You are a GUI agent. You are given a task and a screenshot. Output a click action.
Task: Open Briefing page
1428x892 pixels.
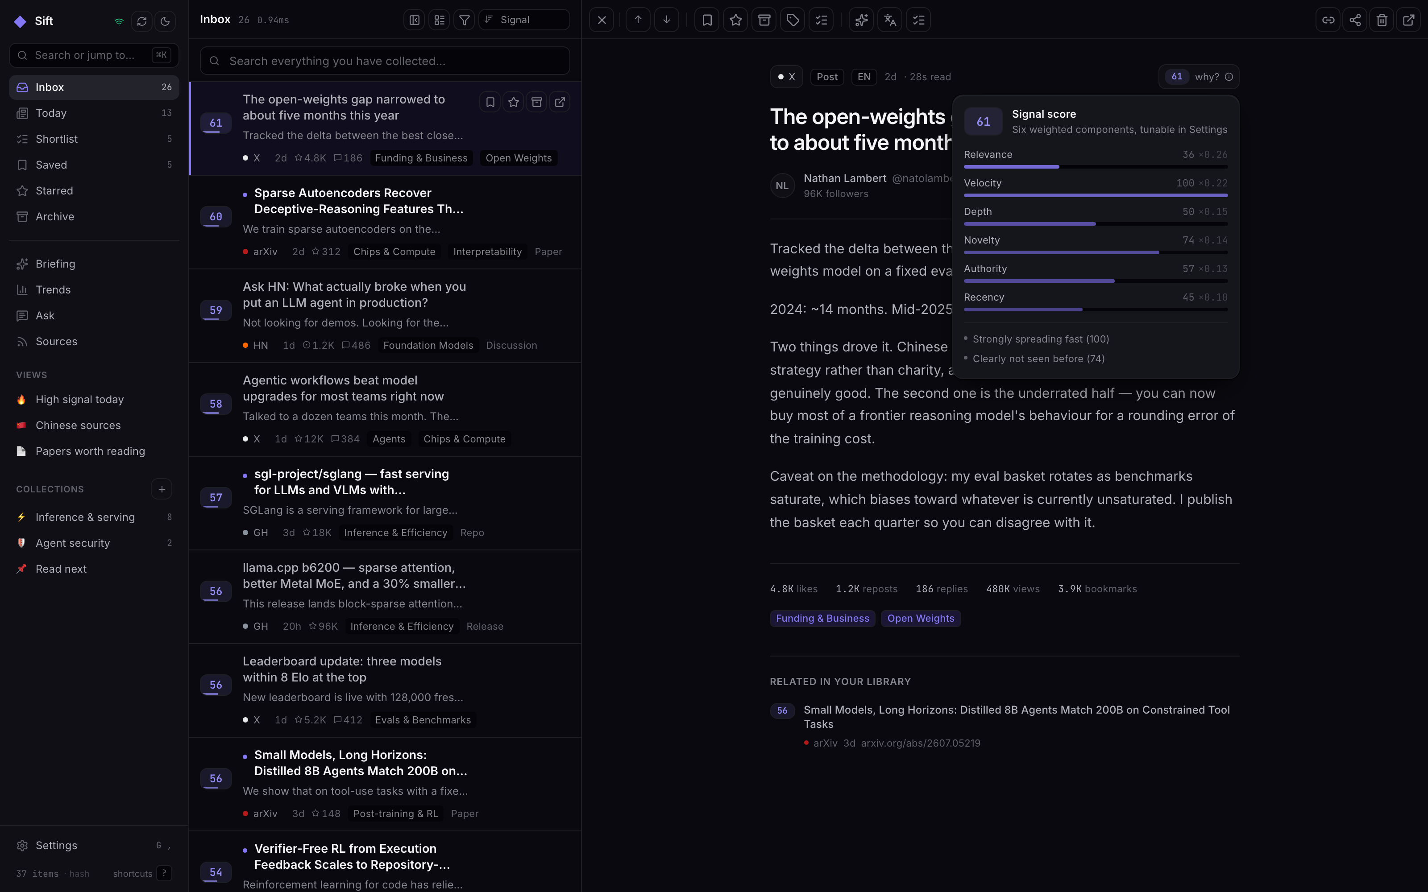(94, 264)
